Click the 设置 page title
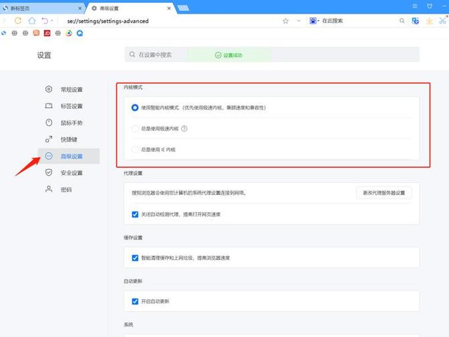This screenshot has width=449, height=337. 44,55
